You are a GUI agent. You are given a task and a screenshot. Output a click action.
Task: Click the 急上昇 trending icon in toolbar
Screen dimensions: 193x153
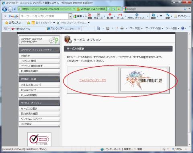coord(110,16)
